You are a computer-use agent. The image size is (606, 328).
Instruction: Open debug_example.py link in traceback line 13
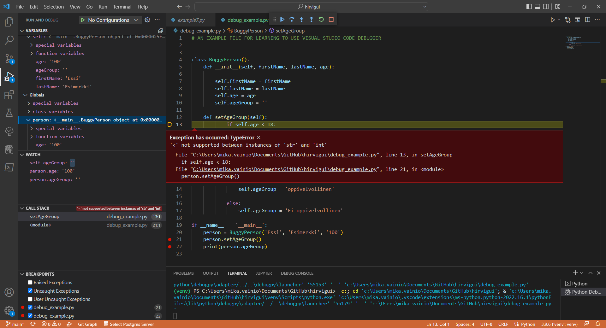tap(285, 155)
